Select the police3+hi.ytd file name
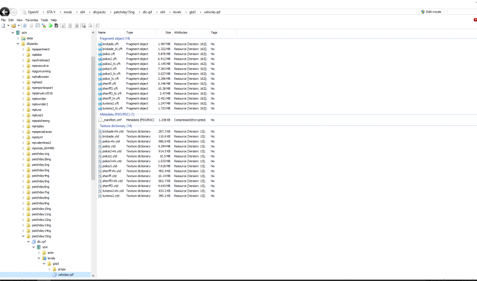477x281 pixels. pyautogui.click(x=112, y=161)
